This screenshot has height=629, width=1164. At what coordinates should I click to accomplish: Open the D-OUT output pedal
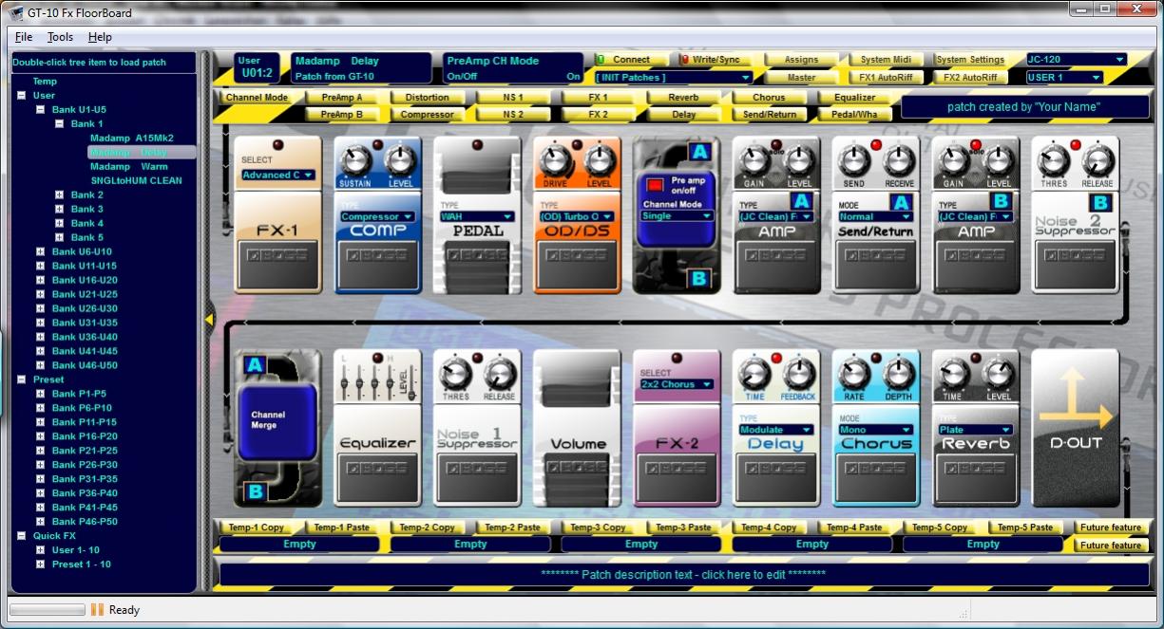coord(1078,429)
